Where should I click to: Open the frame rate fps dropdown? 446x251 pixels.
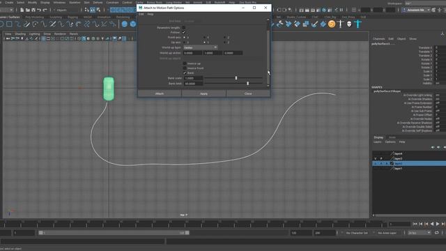(x=420, y=233)
